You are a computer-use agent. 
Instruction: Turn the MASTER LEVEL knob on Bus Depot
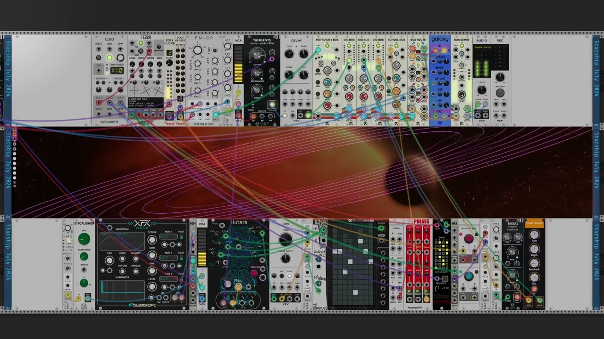click(x=461, y=94)
